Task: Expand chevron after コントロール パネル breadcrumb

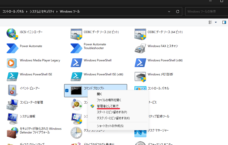Action: [x=27, y=12]
